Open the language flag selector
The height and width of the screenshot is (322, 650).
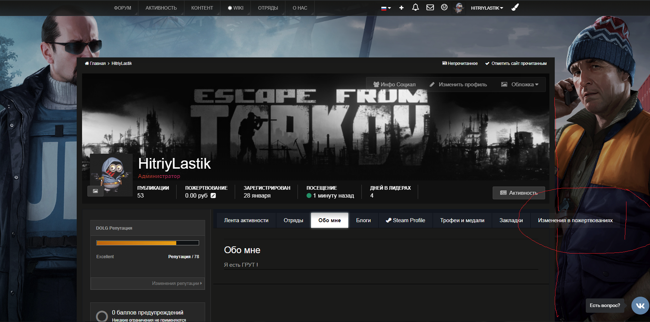[386, 8]
